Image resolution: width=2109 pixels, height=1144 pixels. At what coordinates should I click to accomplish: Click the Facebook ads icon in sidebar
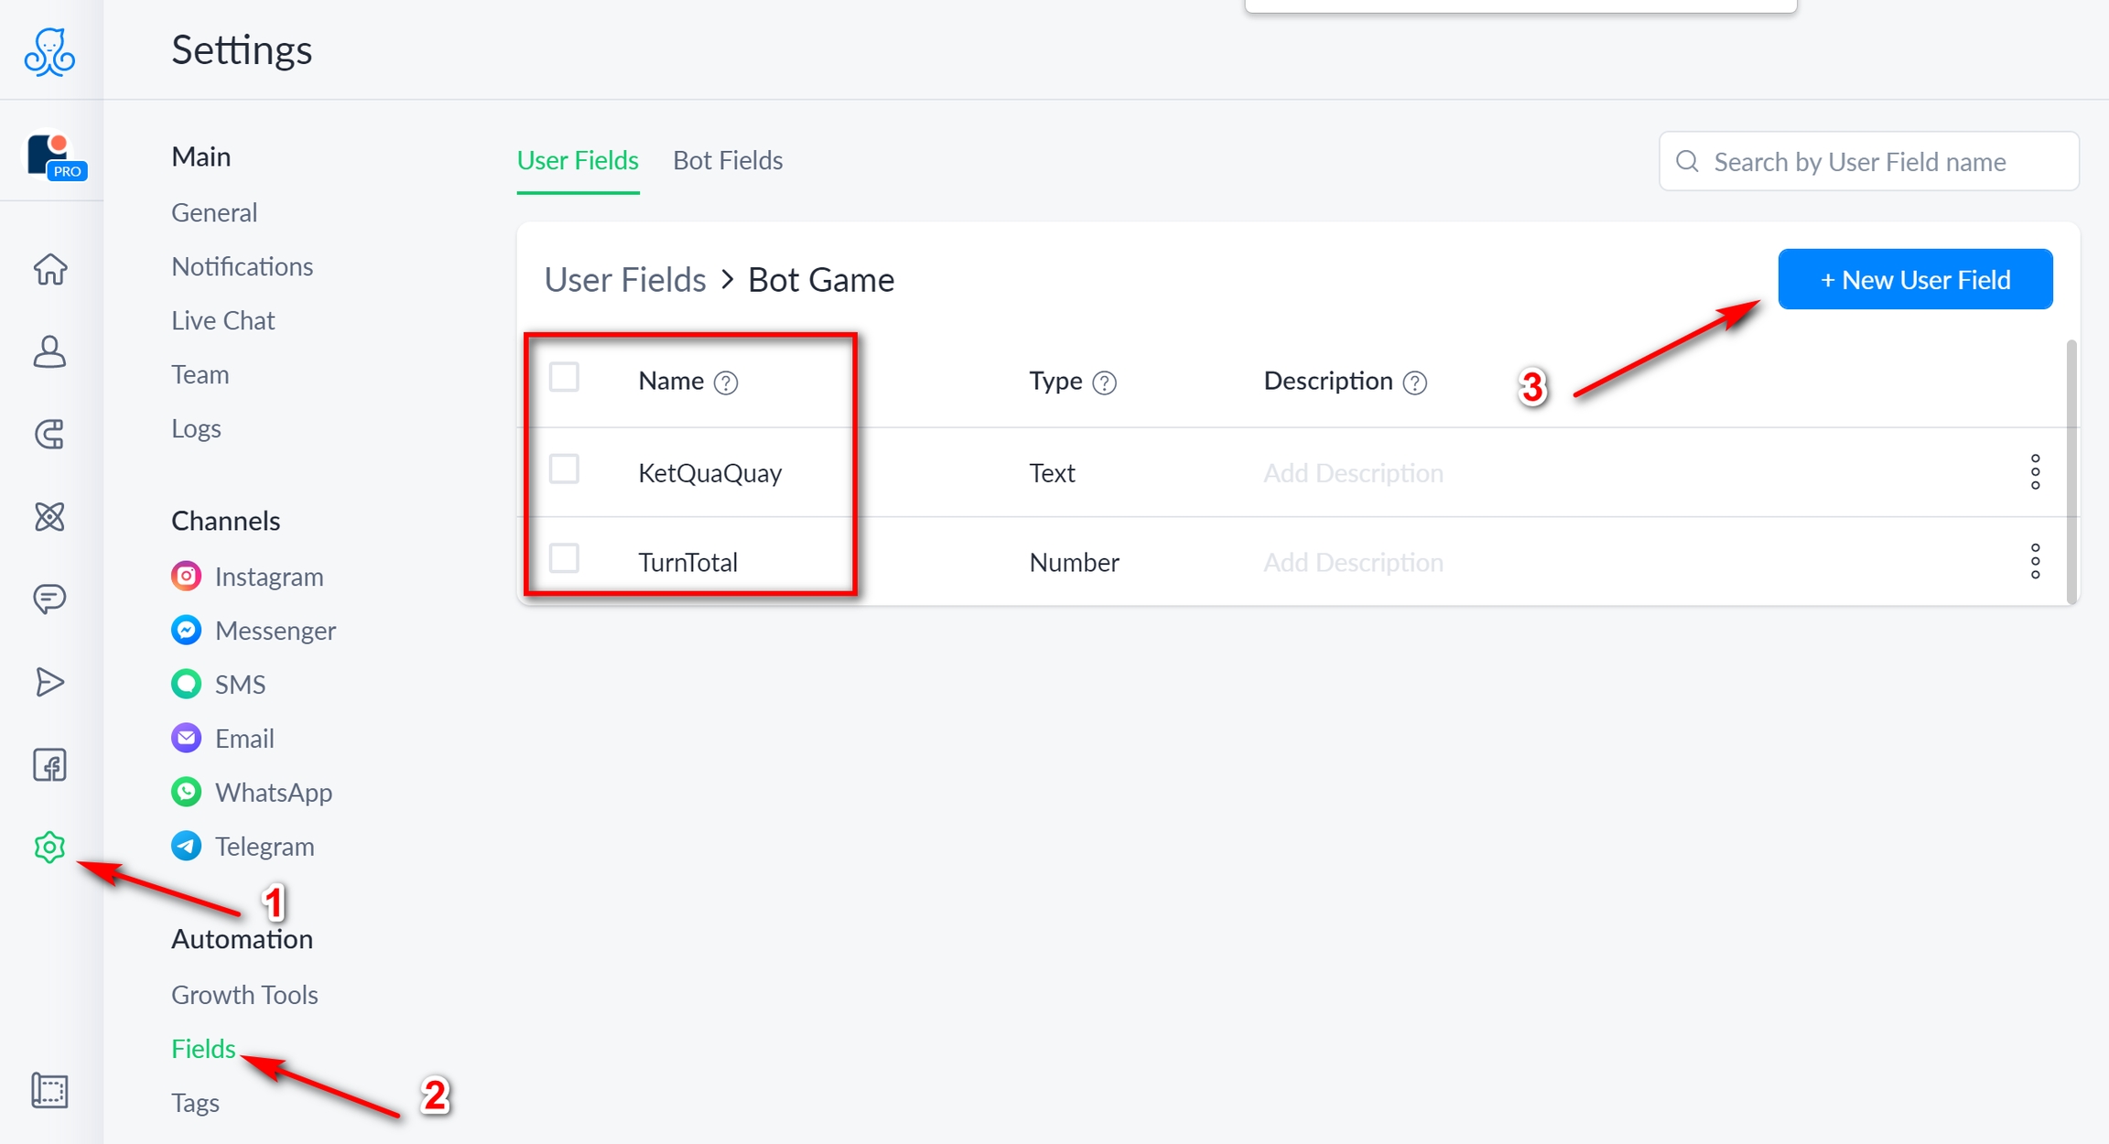50,765
